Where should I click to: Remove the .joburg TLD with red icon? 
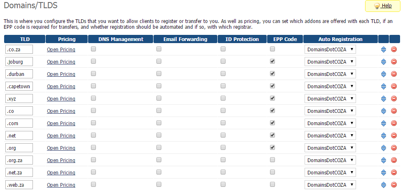393,62
